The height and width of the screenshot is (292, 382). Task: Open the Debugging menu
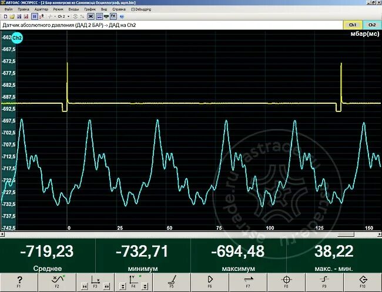click(x=141, y=9)
